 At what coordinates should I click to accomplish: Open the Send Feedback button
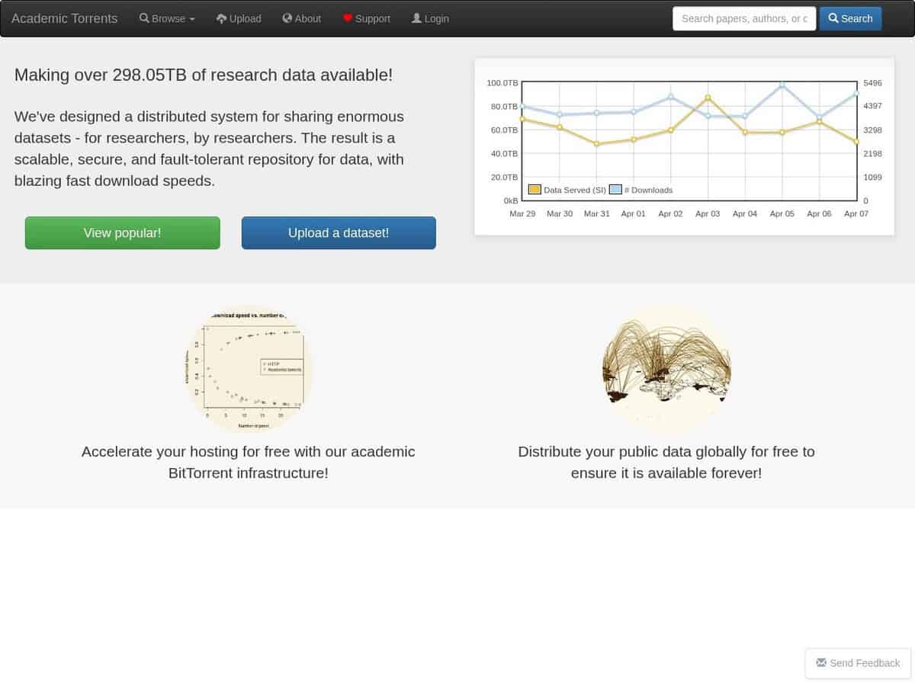pyautogui.click(x=858, y=663)
